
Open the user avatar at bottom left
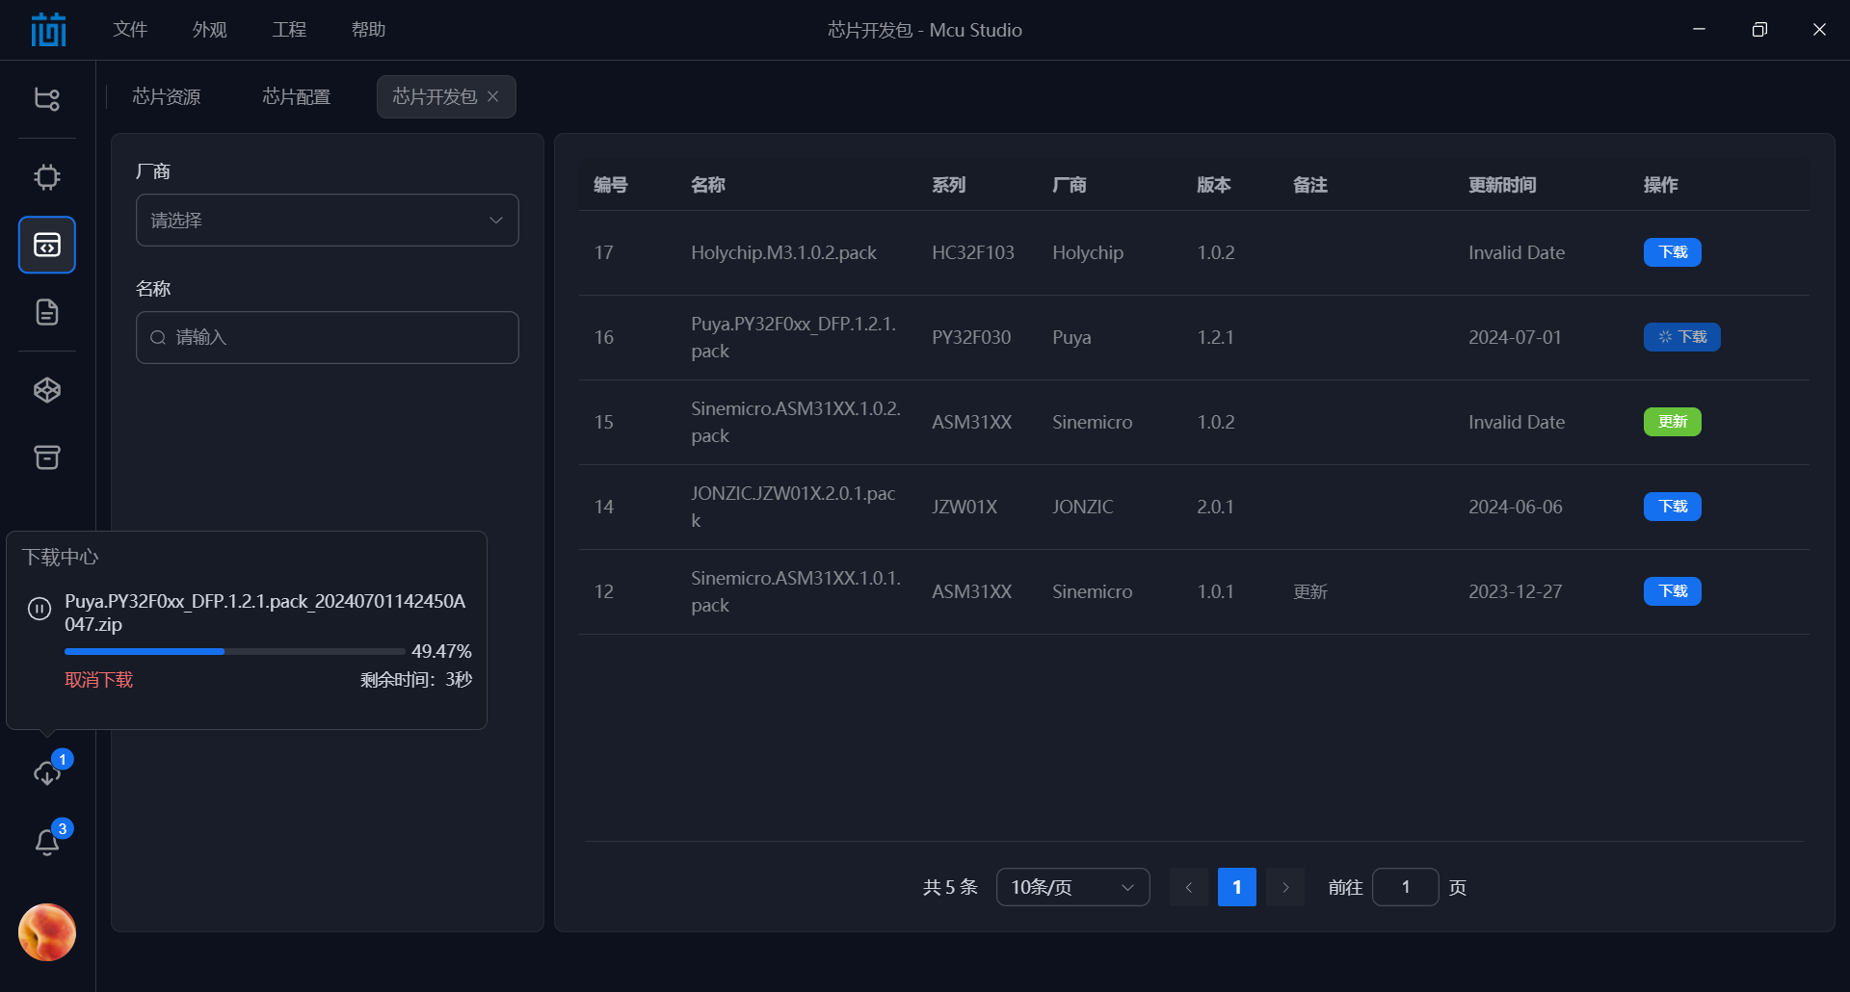(x=46, y=932)
